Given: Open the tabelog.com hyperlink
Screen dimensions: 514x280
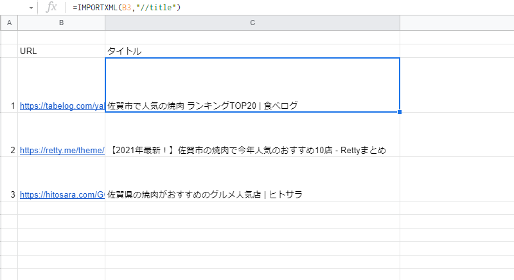Looking at the screenshot, I should click(62, 106).
